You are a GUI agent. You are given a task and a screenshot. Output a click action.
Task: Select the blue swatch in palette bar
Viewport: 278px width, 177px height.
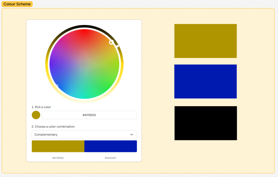pos(110,146)
